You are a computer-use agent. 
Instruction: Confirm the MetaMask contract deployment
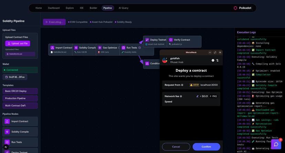[x=206, y=147]
